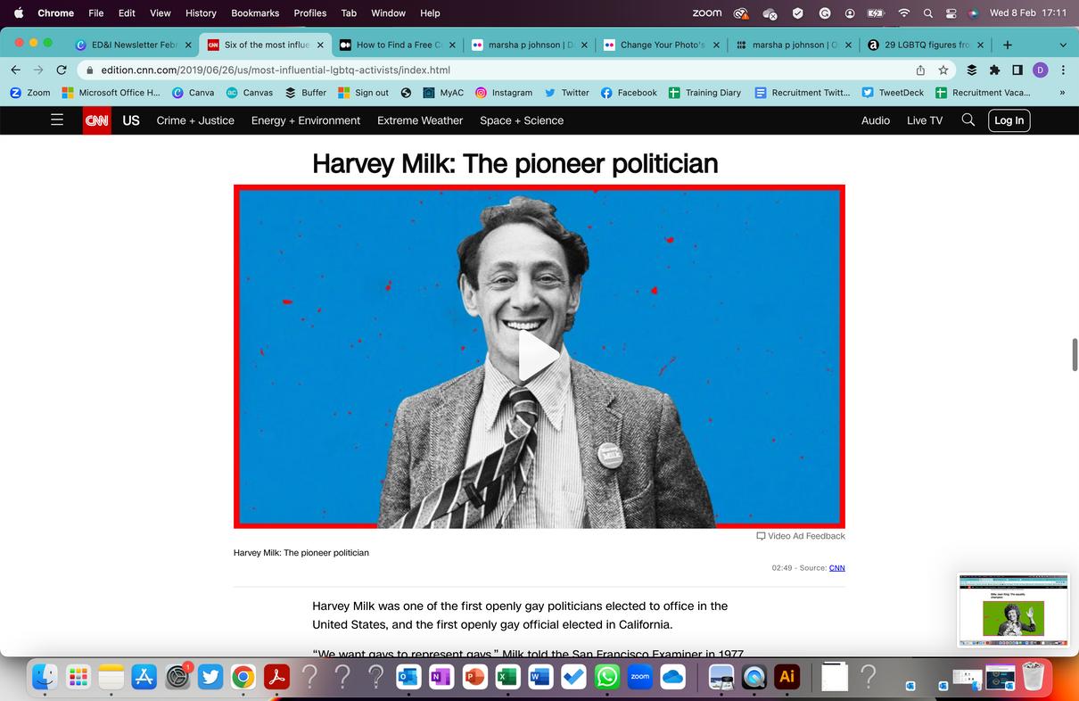Open the floating screenshot preview thumbnail
The width and height of the screenshot is (1079, 701).
tap(1013, 610)
